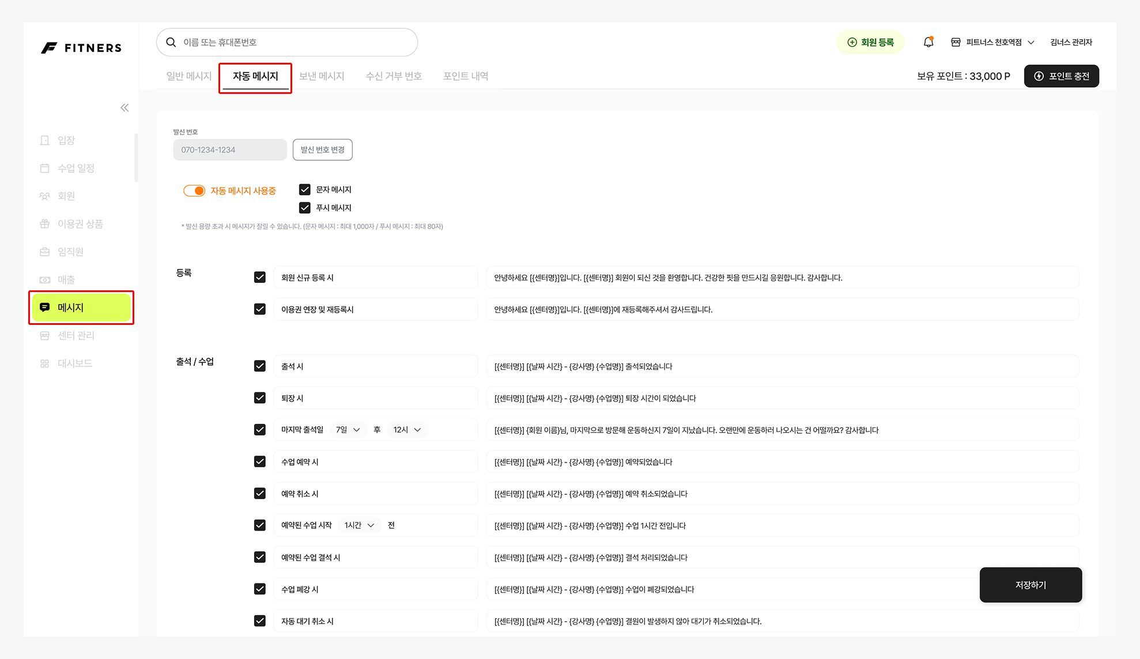Screen dimensions: 1140x659
Task: Click the 회원 등록 button
Action: 870,42
